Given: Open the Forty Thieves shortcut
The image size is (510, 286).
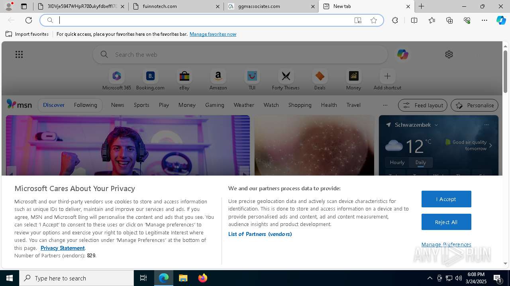Looking at the screenshot, I should pos(286,80).
